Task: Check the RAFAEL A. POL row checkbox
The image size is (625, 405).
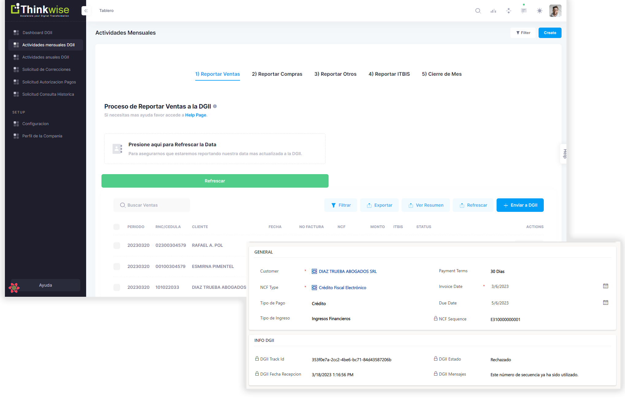Action: (116, 245)
